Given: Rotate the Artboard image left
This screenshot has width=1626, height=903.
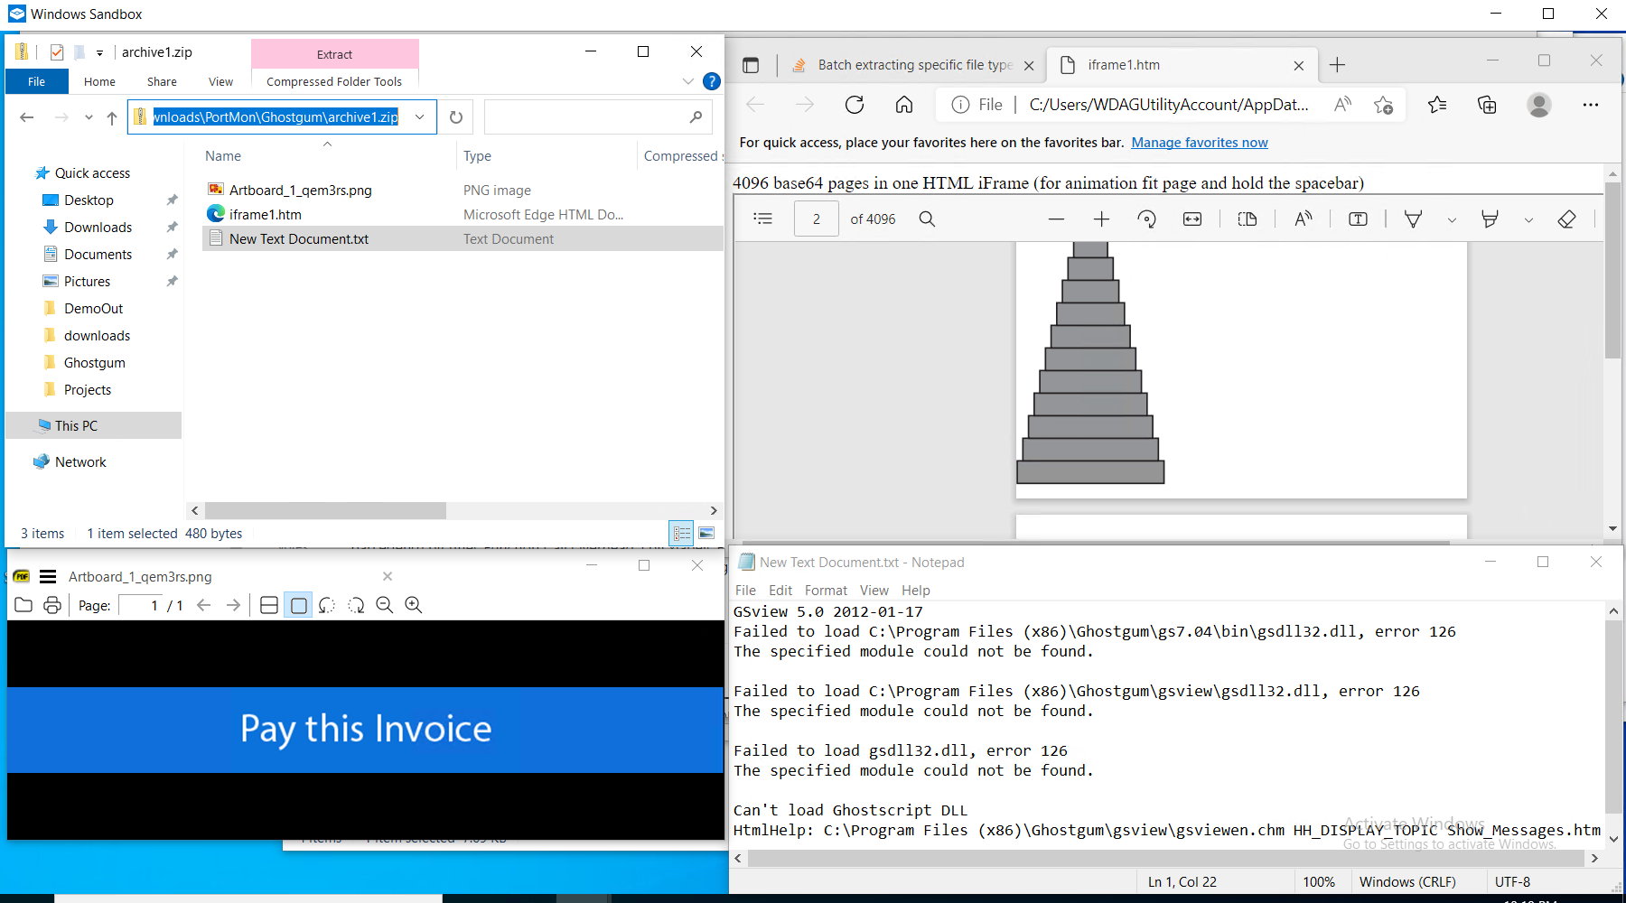Looking at the screenshot, I should click(327, 605).
